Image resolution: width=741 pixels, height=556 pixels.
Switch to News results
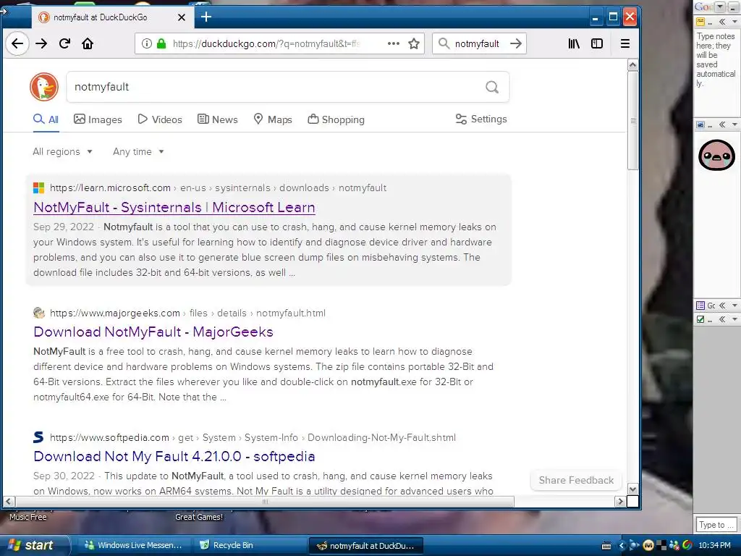(x=217, y=119)
